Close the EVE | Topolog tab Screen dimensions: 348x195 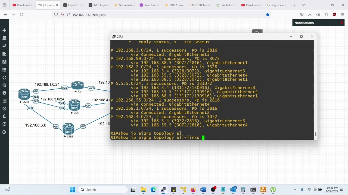click(57, 5)
